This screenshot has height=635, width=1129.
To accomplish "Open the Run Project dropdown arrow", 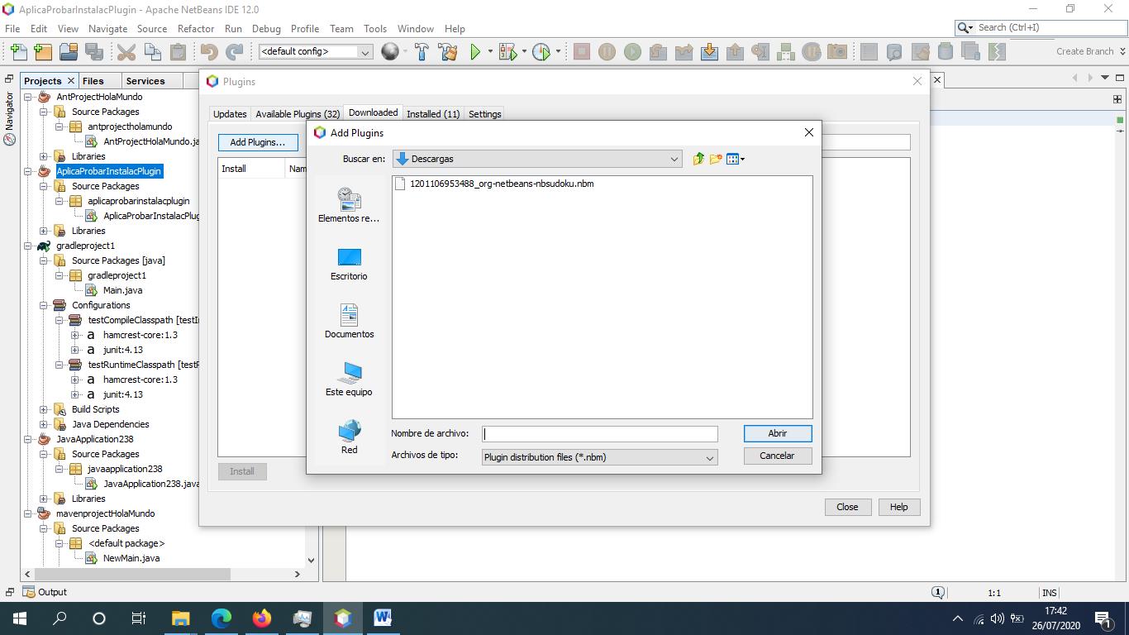I will (490, 52).
